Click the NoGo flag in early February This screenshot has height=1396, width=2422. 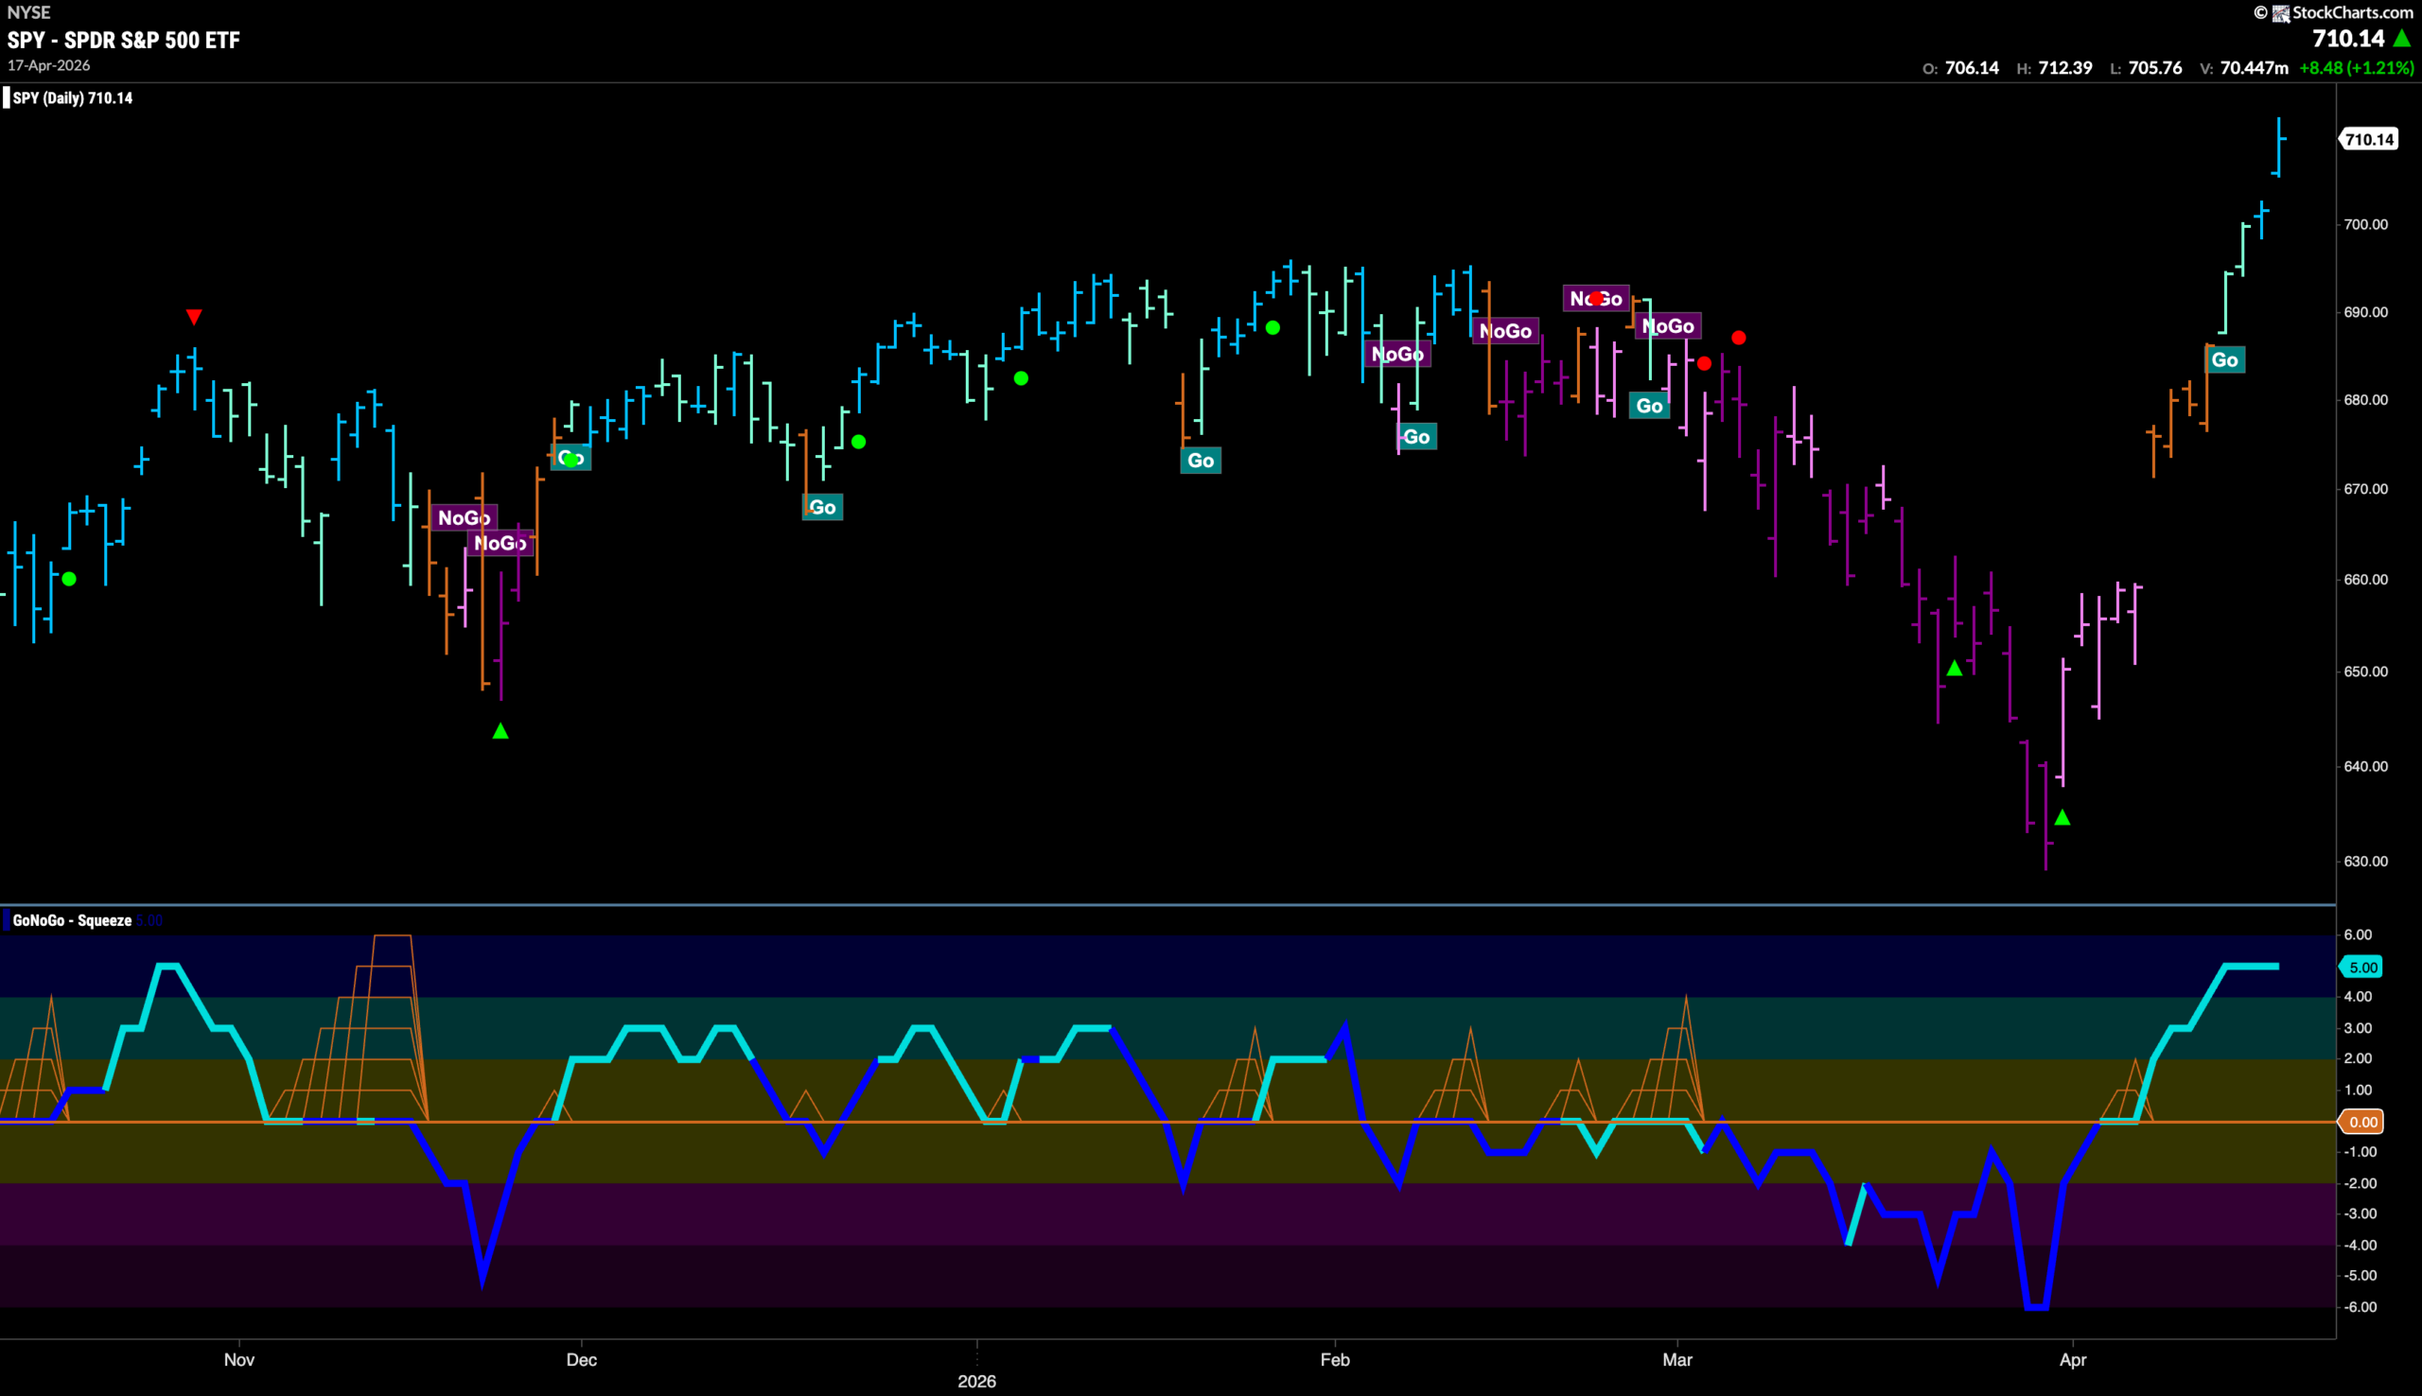pyautogui.click(x=1397, y=354)
